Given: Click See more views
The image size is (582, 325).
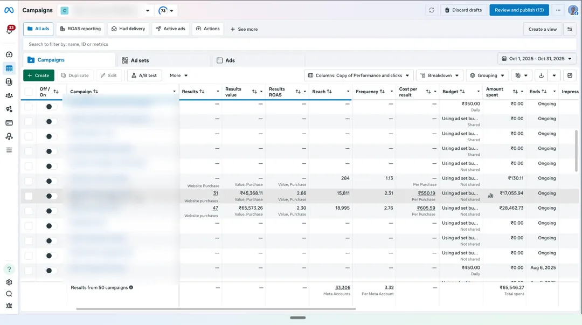Looking at the screenshot, I should 244,29.
